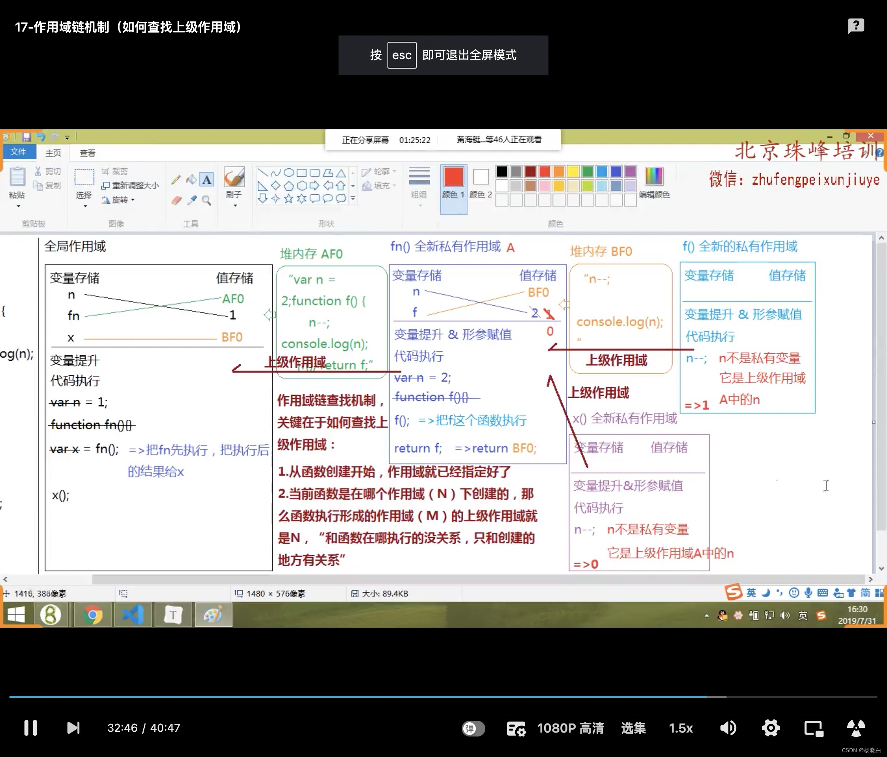The image size is (887, 757).
Task: Choose the yellow color swatch
Action: pyautogui.click(x=573, y=172)
